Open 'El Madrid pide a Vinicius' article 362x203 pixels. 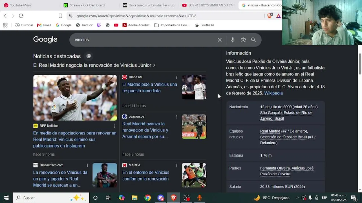(x=150, y=88)
